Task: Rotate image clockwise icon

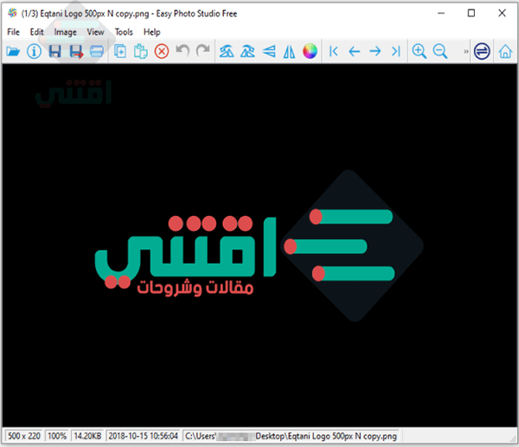Action: [247, 51]
